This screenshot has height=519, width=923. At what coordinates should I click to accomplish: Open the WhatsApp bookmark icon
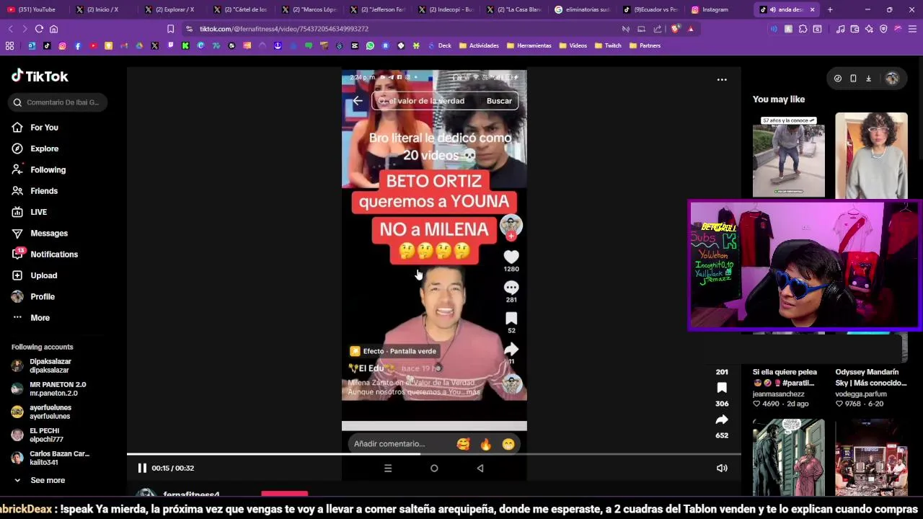coord(370,45)
